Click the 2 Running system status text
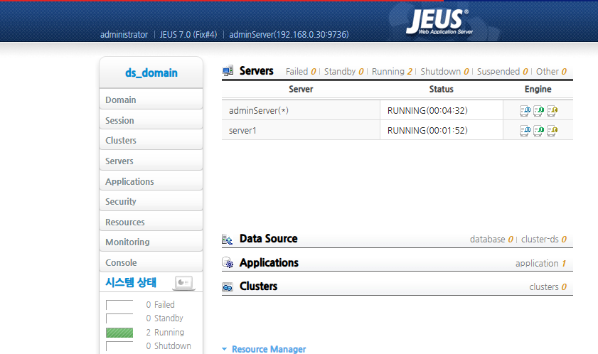Image resolution: width=598 pixels, height=354 pixels. [165, 332]
